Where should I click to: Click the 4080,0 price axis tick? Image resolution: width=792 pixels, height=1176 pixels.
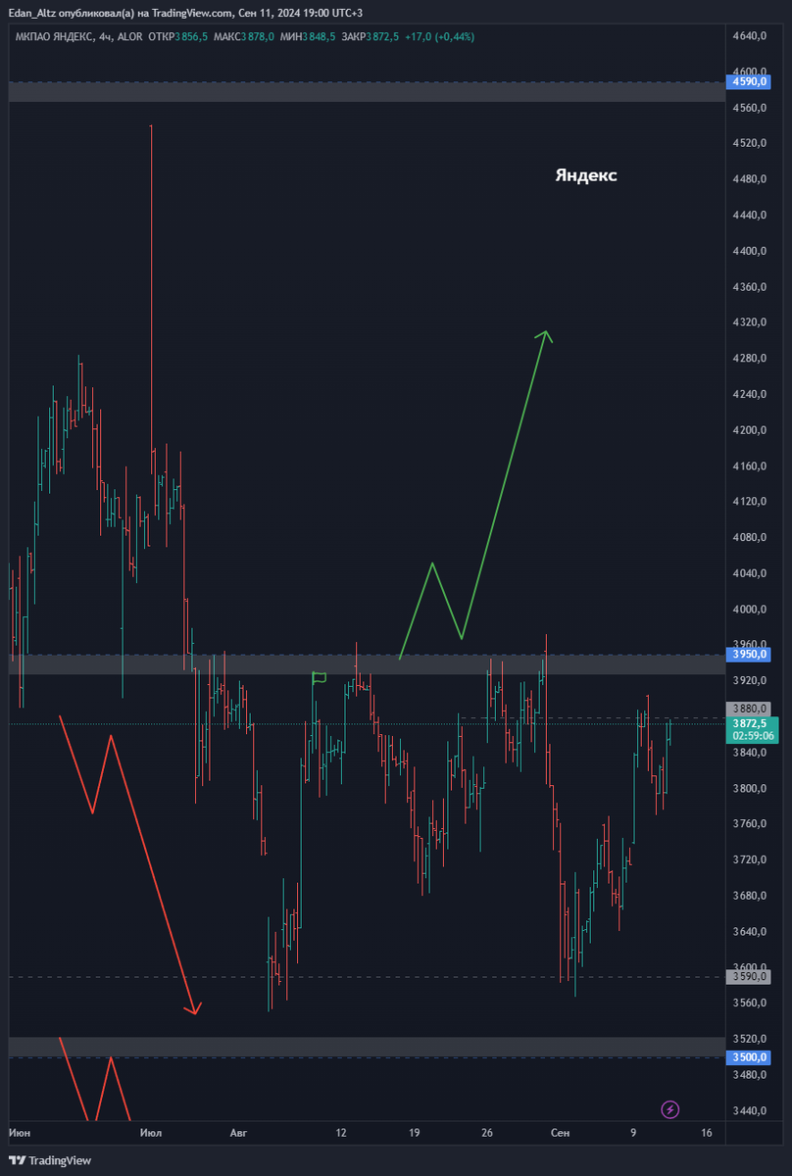tap(750, 537)
